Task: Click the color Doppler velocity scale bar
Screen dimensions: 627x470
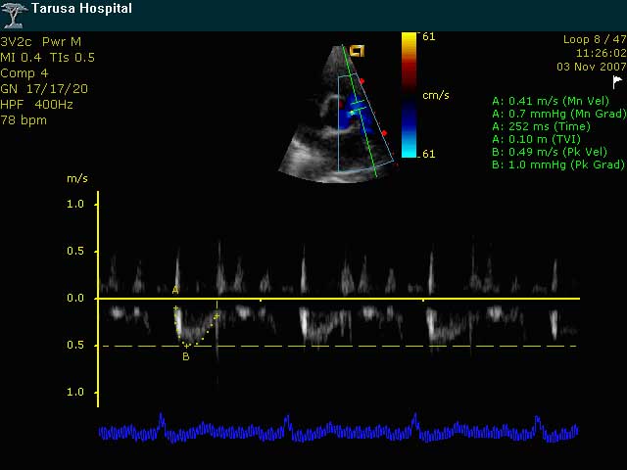Action: tap(409, 95)
